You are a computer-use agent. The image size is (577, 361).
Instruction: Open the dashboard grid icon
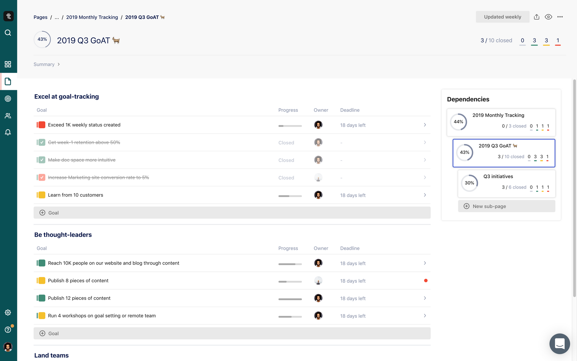click(x=8, y=64)
